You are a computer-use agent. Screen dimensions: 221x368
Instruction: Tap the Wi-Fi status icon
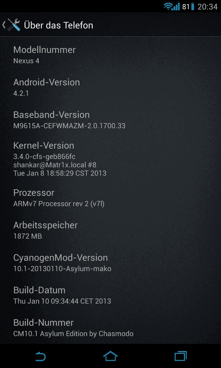168,6
